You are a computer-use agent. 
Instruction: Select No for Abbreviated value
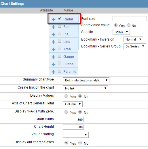(129, 25)
